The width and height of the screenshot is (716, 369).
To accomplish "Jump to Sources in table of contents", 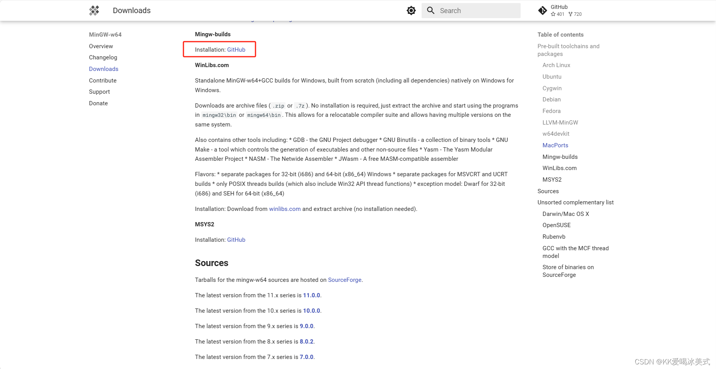I will click(x=548, y=191).
